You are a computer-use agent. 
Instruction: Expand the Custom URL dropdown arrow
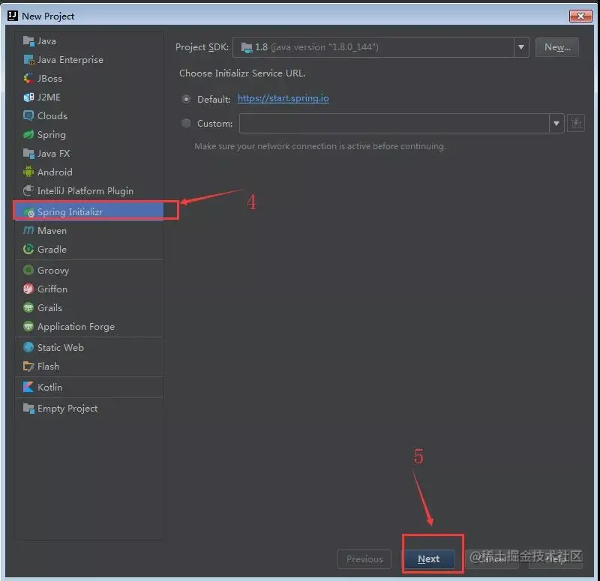[556, 123]
